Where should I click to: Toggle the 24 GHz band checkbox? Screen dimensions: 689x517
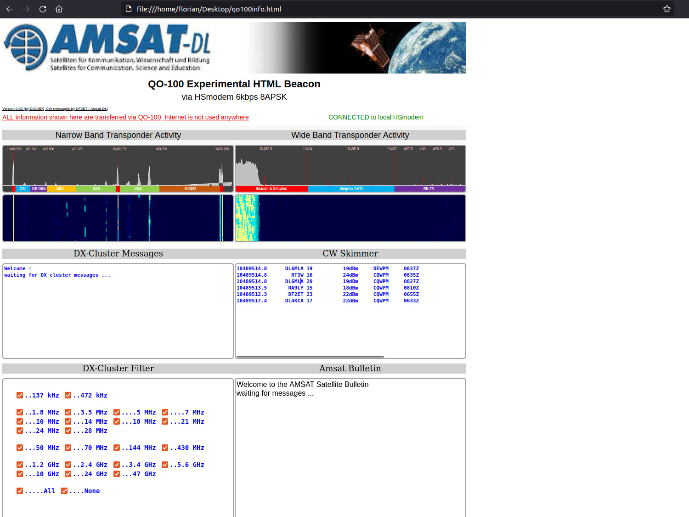[68, 474]
